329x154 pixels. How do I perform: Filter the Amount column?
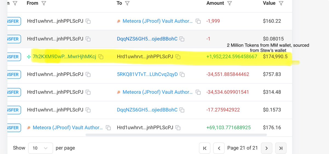pyautogui.click(x=230, y=3)
